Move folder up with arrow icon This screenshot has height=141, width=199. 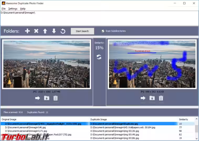coord(45,31)
